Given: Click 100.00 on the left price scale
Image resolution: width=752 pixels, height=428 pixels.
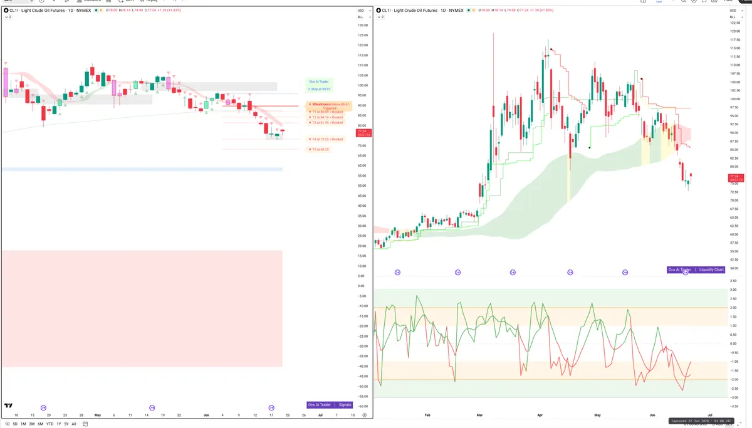Looking at the screenshot, I should click(x=362, y=85).
